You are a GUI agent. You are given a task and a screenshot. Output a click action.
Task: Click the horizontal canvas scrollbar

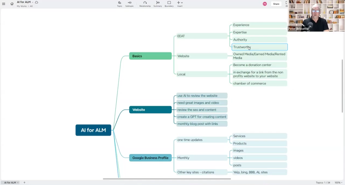tap(167, 179)
